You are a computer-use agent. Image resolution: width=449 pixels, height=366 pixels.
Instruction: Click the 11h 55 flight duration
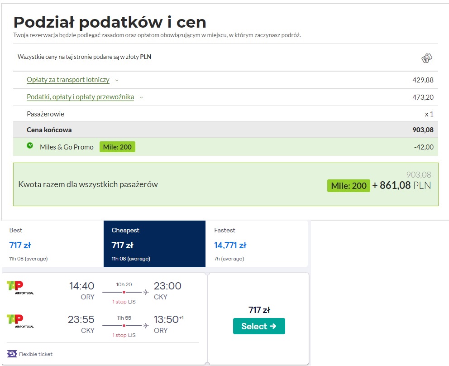pyautogui.click(x=124, y=318)
